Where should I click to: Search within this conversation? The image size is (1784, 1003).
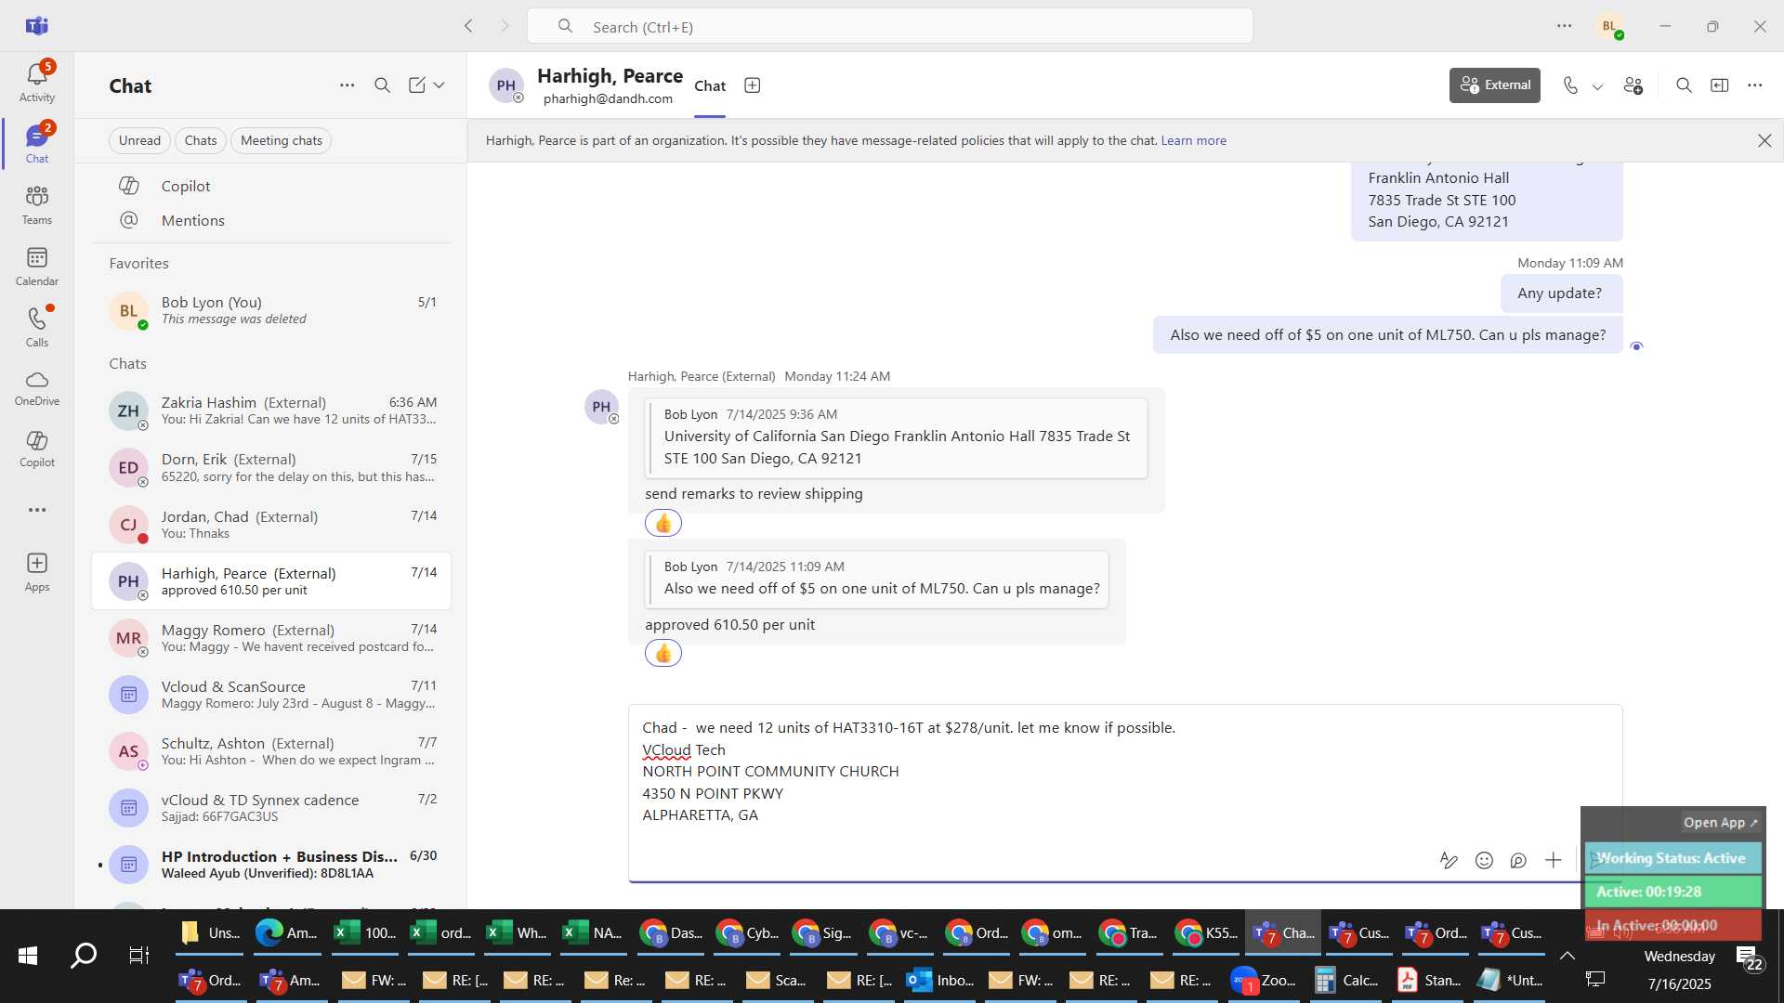(1684, 85)
